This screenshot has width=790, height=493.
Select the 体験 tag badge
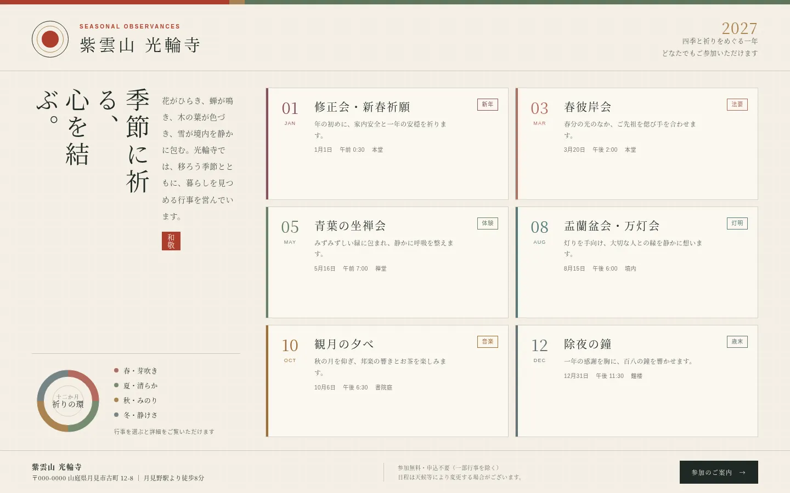click(x=488, y=223)
